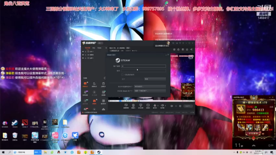Toggle visibility eye of 文本1 source
The width and height of the screenshot is (276, 155).
point(83,52)
